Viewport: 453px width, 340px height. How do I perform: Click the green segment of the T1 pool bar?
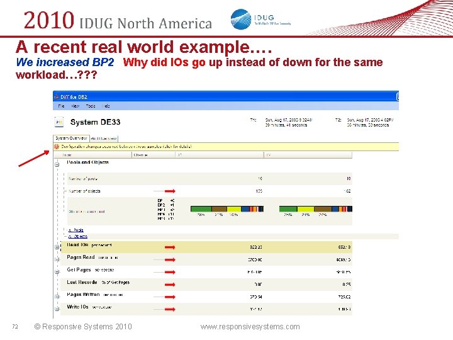click(201, 209)
